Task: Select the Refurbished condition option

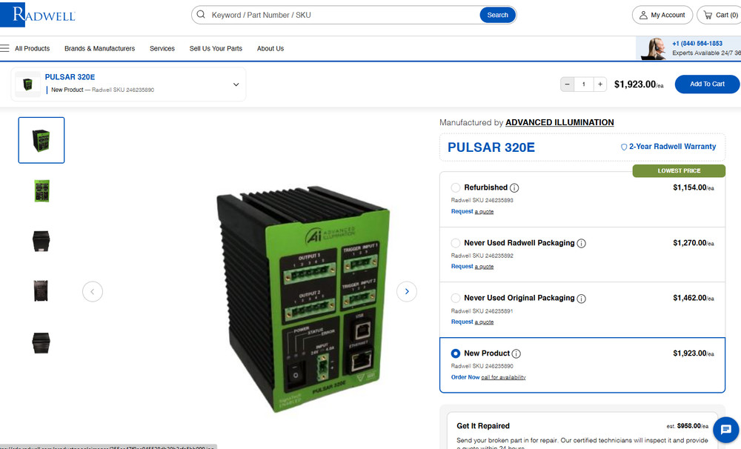Action: click(456, 187)
